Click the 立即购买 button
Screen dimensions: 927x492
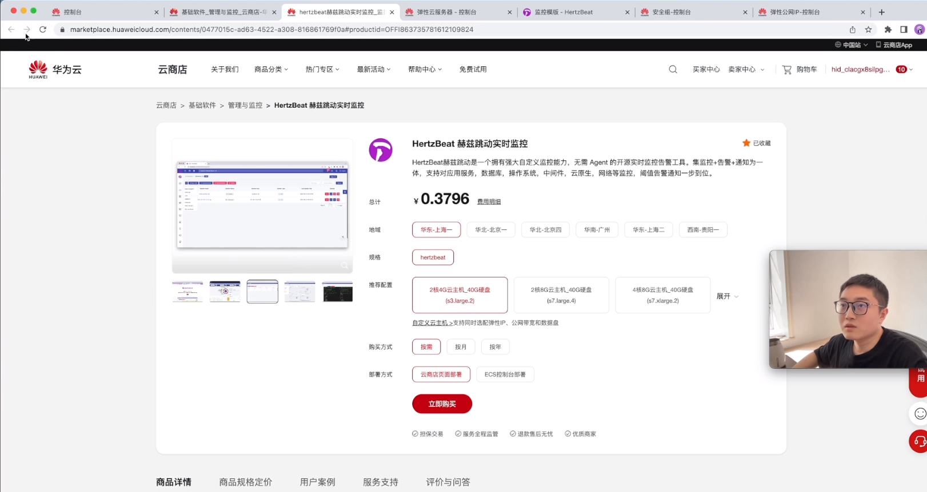tap(442, 404)
